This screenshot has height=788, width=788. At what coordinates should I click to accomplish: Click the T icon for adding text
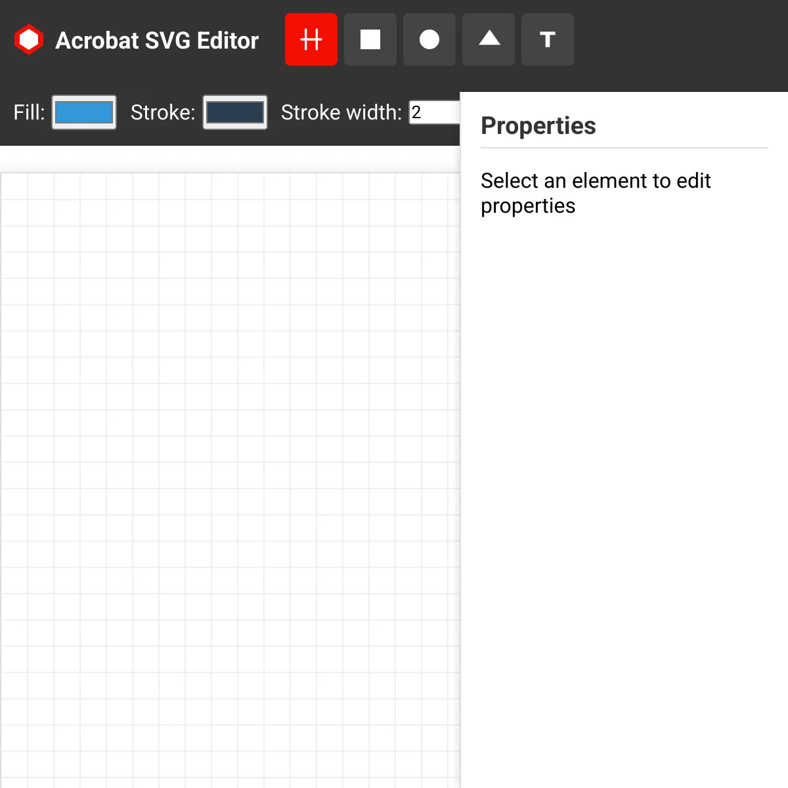click(x=548, y=39)
